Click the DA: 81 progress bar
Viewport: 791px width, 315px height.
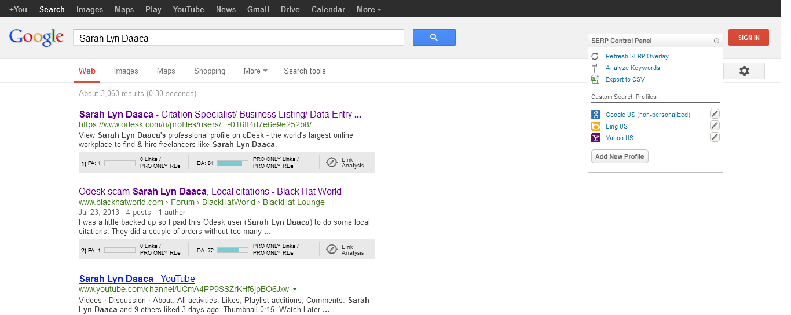233,163
